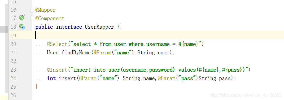Screen dimensions: 284x100
Task: Click the 'public' keyword on line 18
Action: click(x=44, y=27)
